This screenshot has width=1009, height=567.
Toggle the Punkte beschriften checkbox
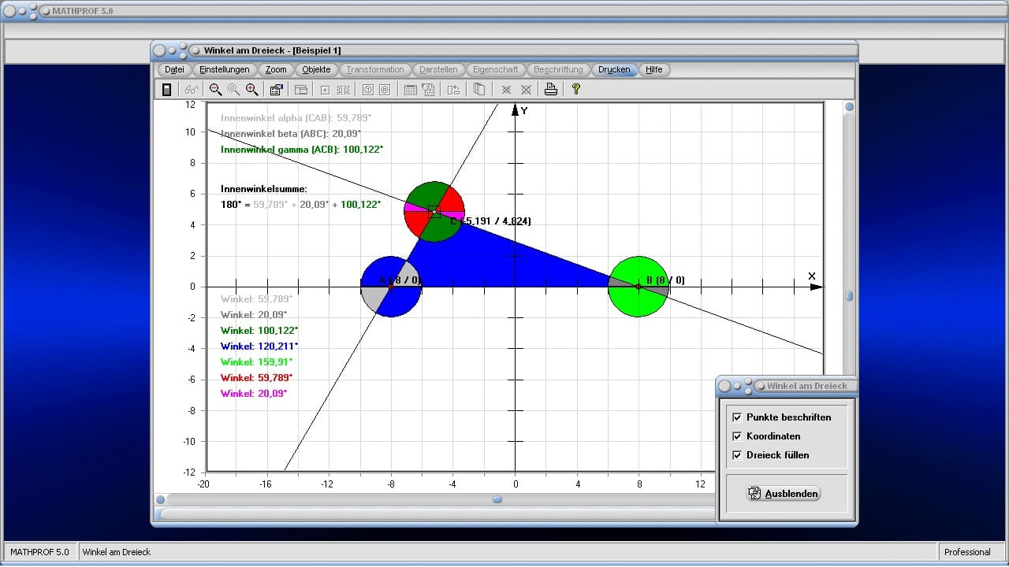point(737,417)
